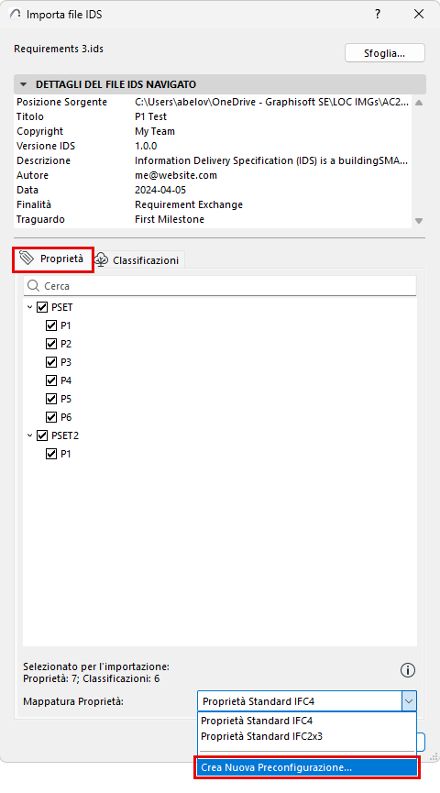Uncheck P1 under PSET2
This screenshot has width=440, height=793.
(51, 454)
